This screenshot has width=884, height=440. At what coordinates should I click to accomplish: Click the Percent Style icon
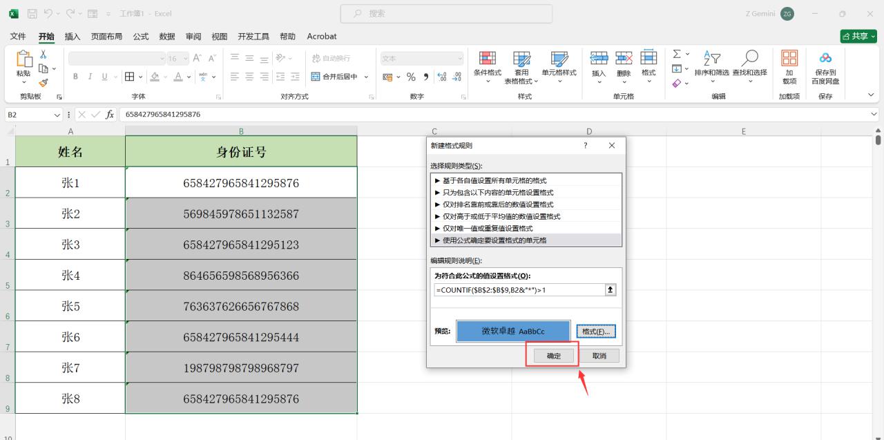click(411, 77)
